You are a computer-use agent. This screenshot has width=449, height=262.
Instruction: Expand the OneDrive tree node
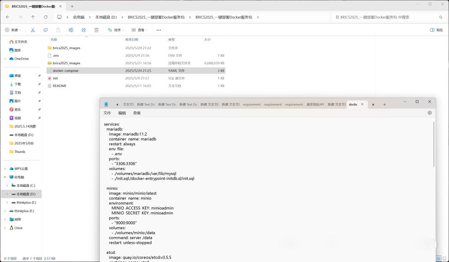pos(5,59)
